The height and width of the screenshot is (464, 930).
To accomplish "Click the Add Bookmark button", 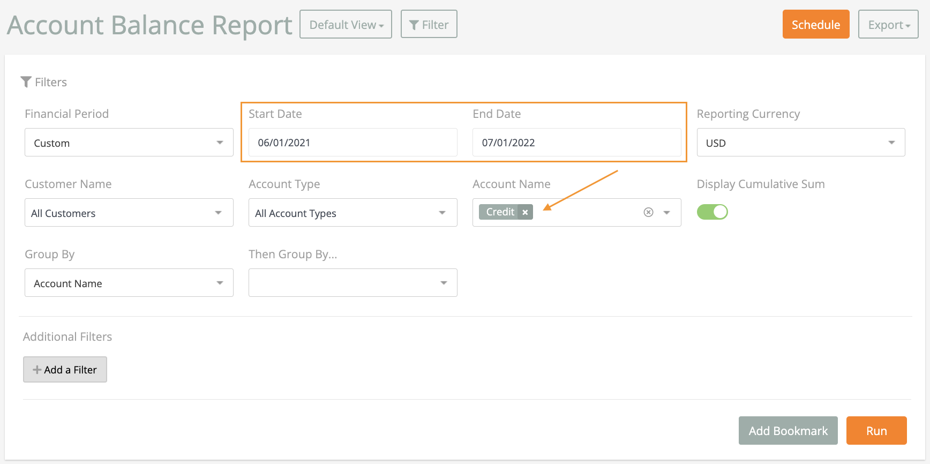I will pos(788,431).
